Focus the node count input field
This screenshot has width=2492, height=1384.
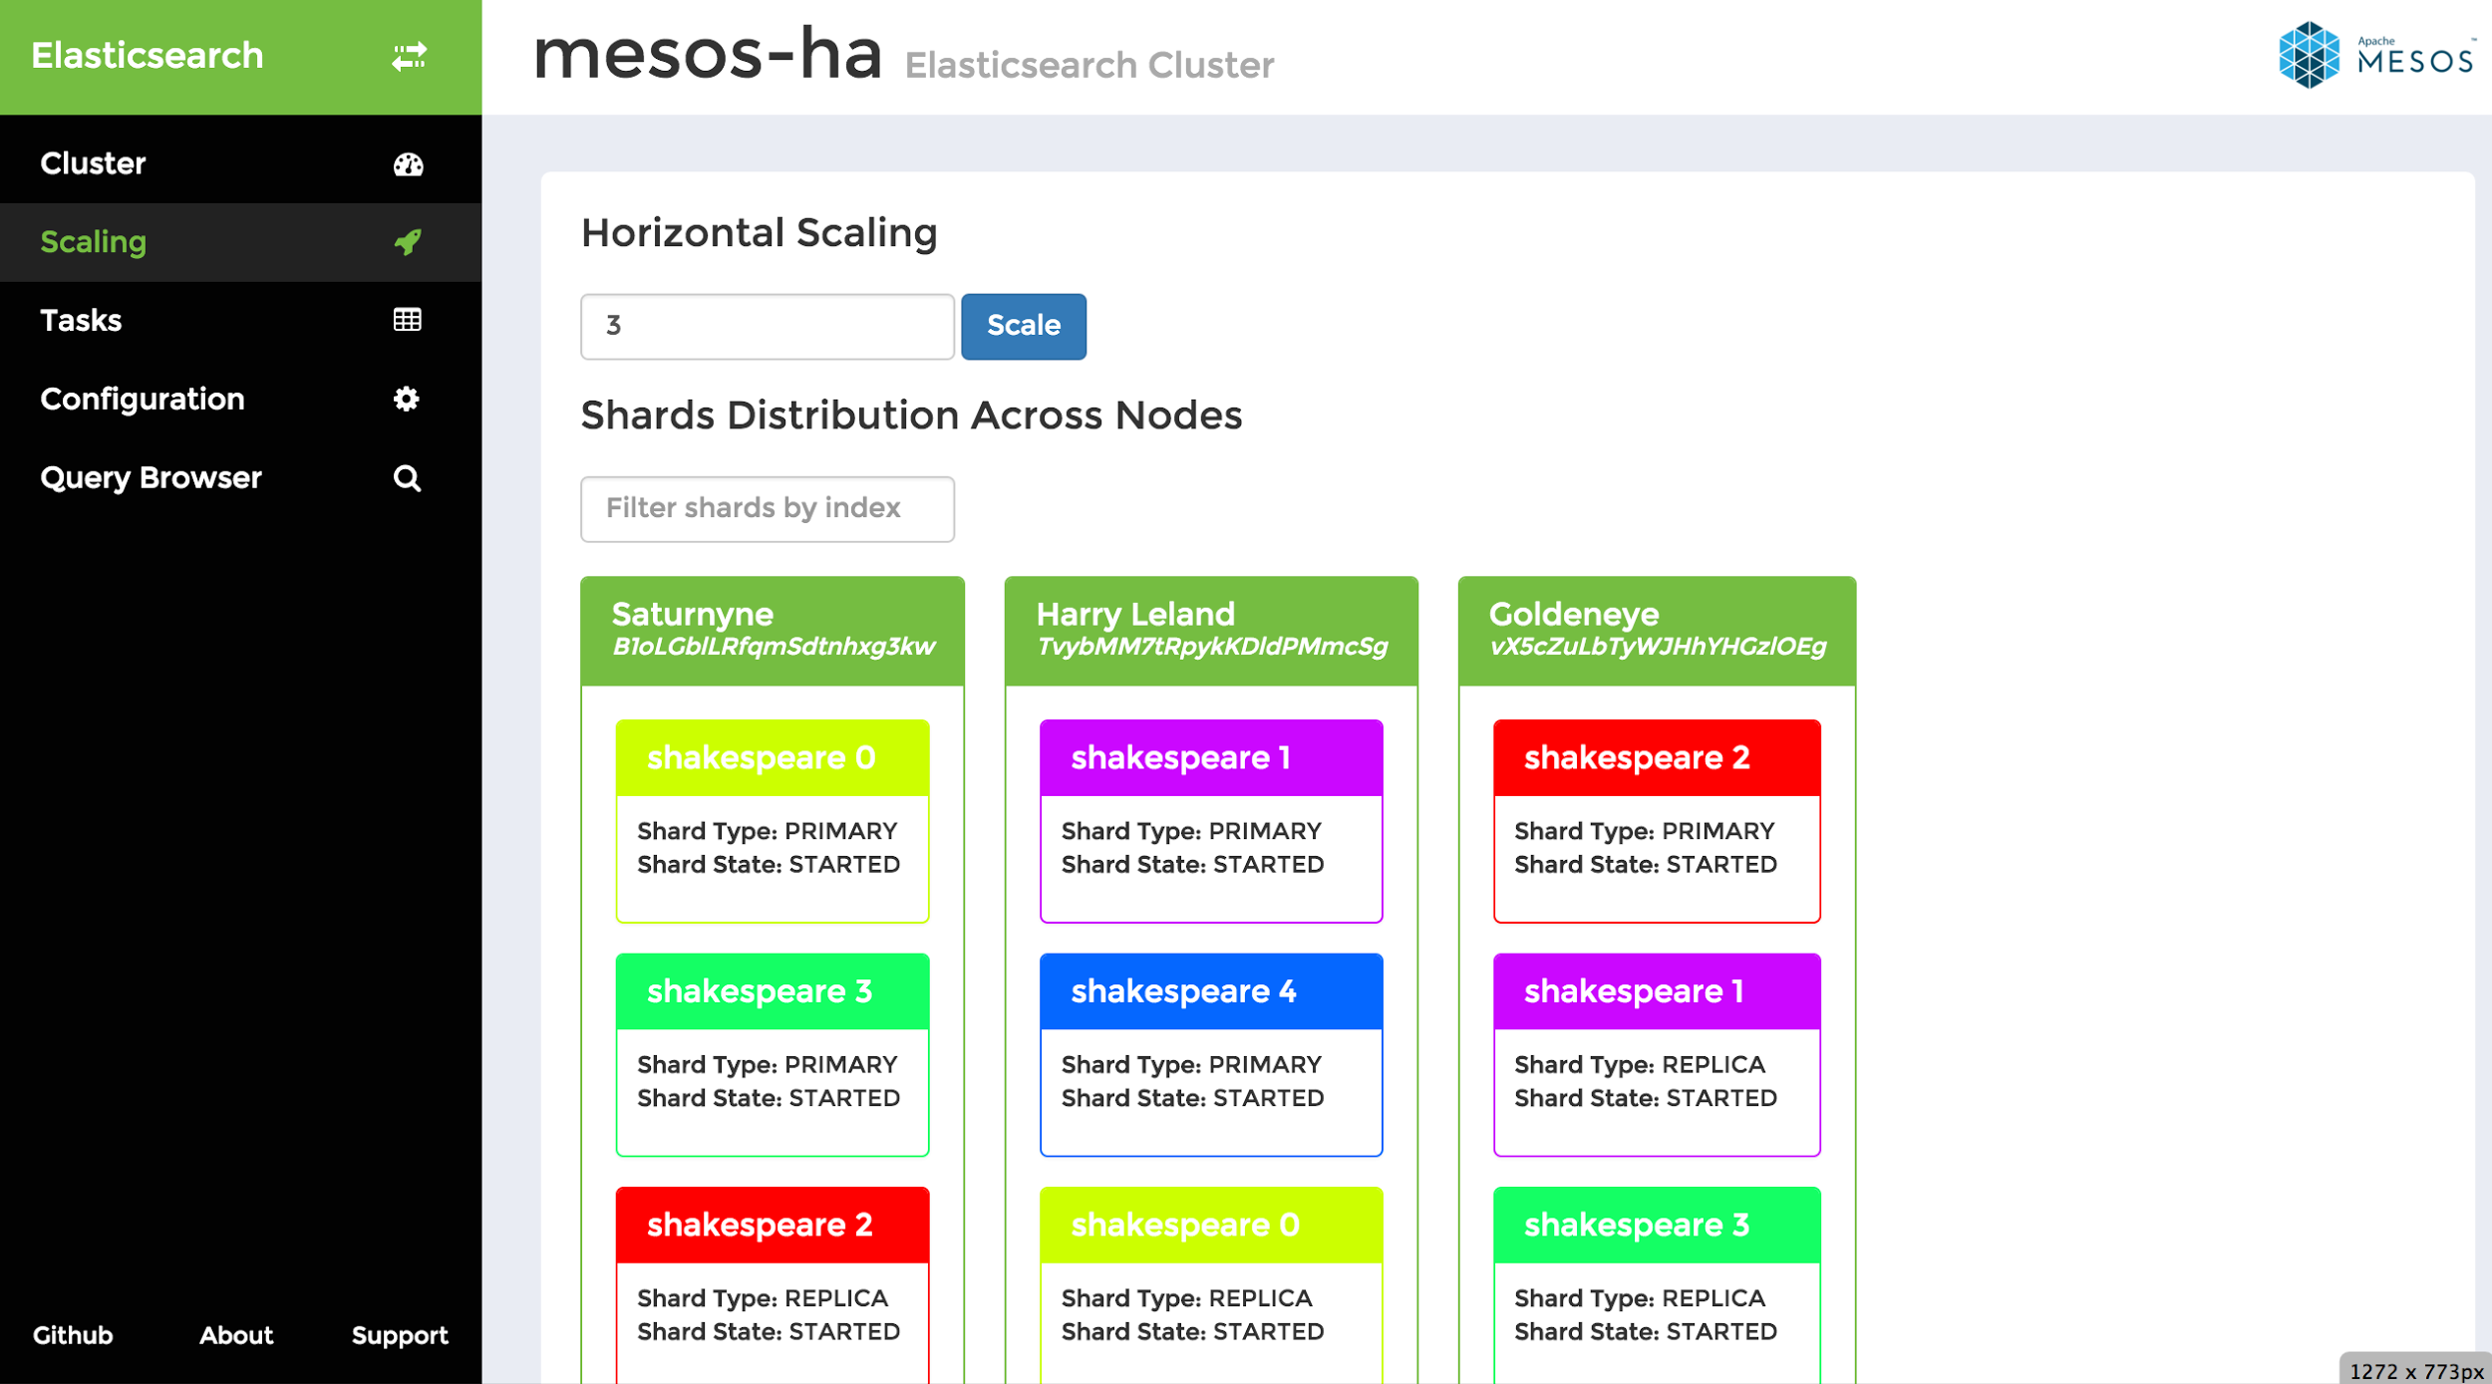click(767, 326)
